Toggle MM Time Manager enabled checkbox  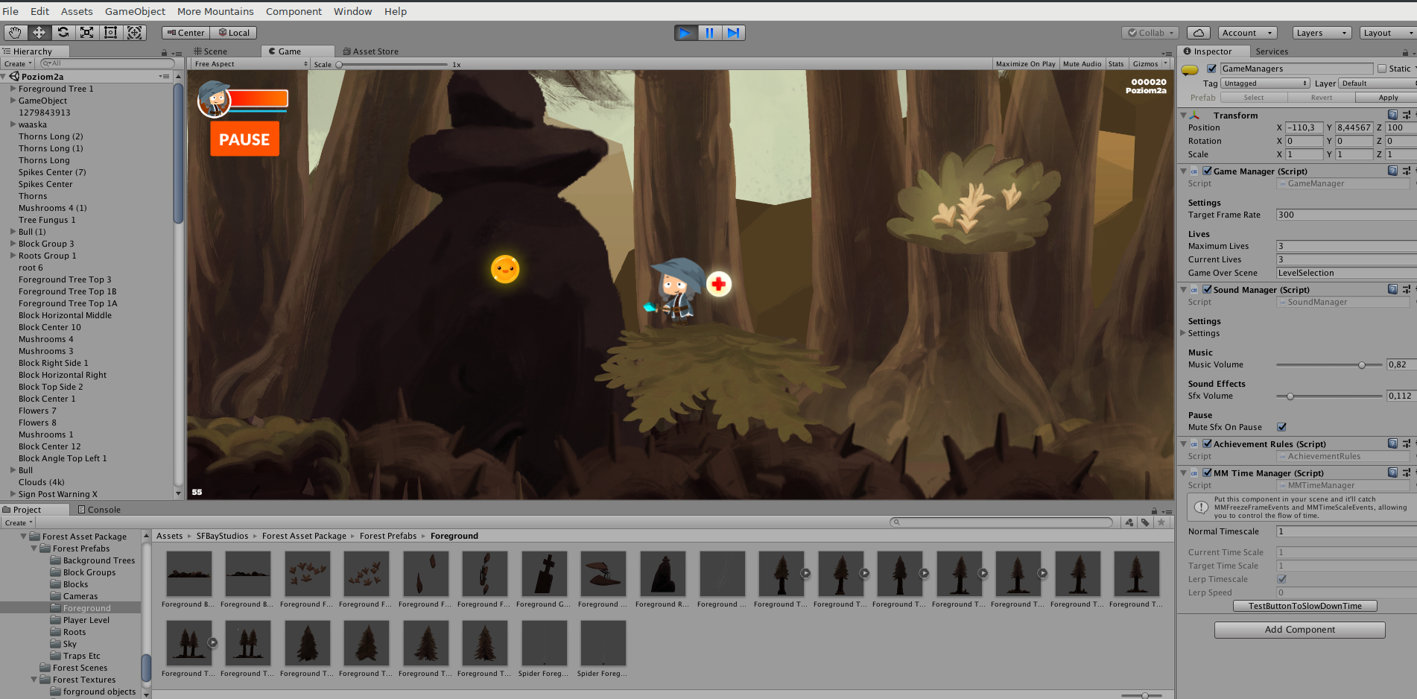[1207, 472]
